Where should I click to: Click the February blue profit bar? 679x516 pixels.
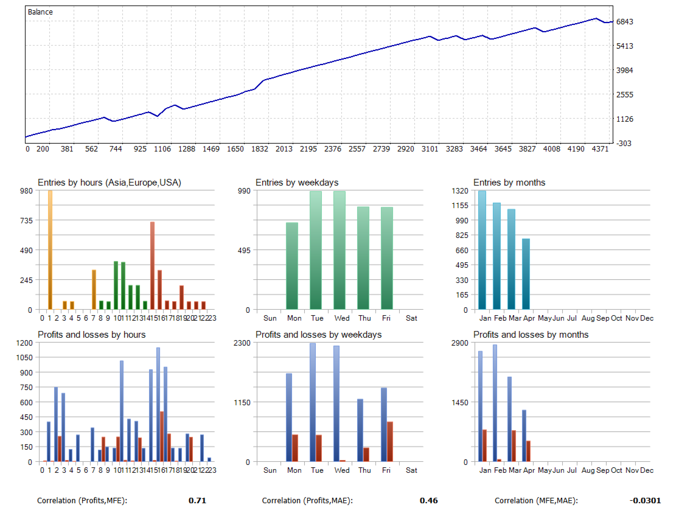pos(495,403)
